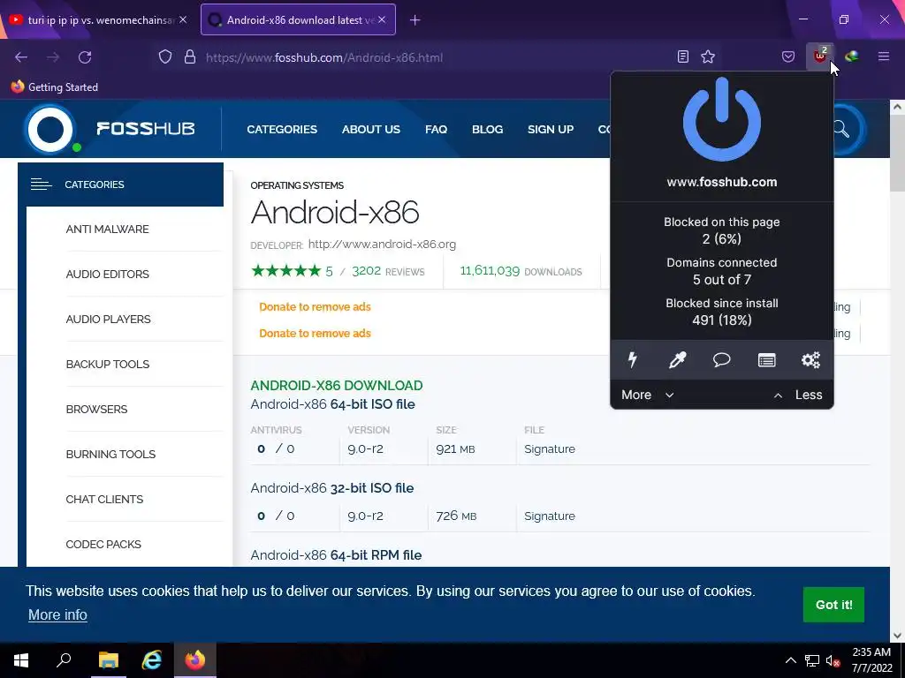The height and width of the screenshot is (678, 905).
Task: Click the muted volume tray icon
Action: pyautogui.click(x=833, y=660)
